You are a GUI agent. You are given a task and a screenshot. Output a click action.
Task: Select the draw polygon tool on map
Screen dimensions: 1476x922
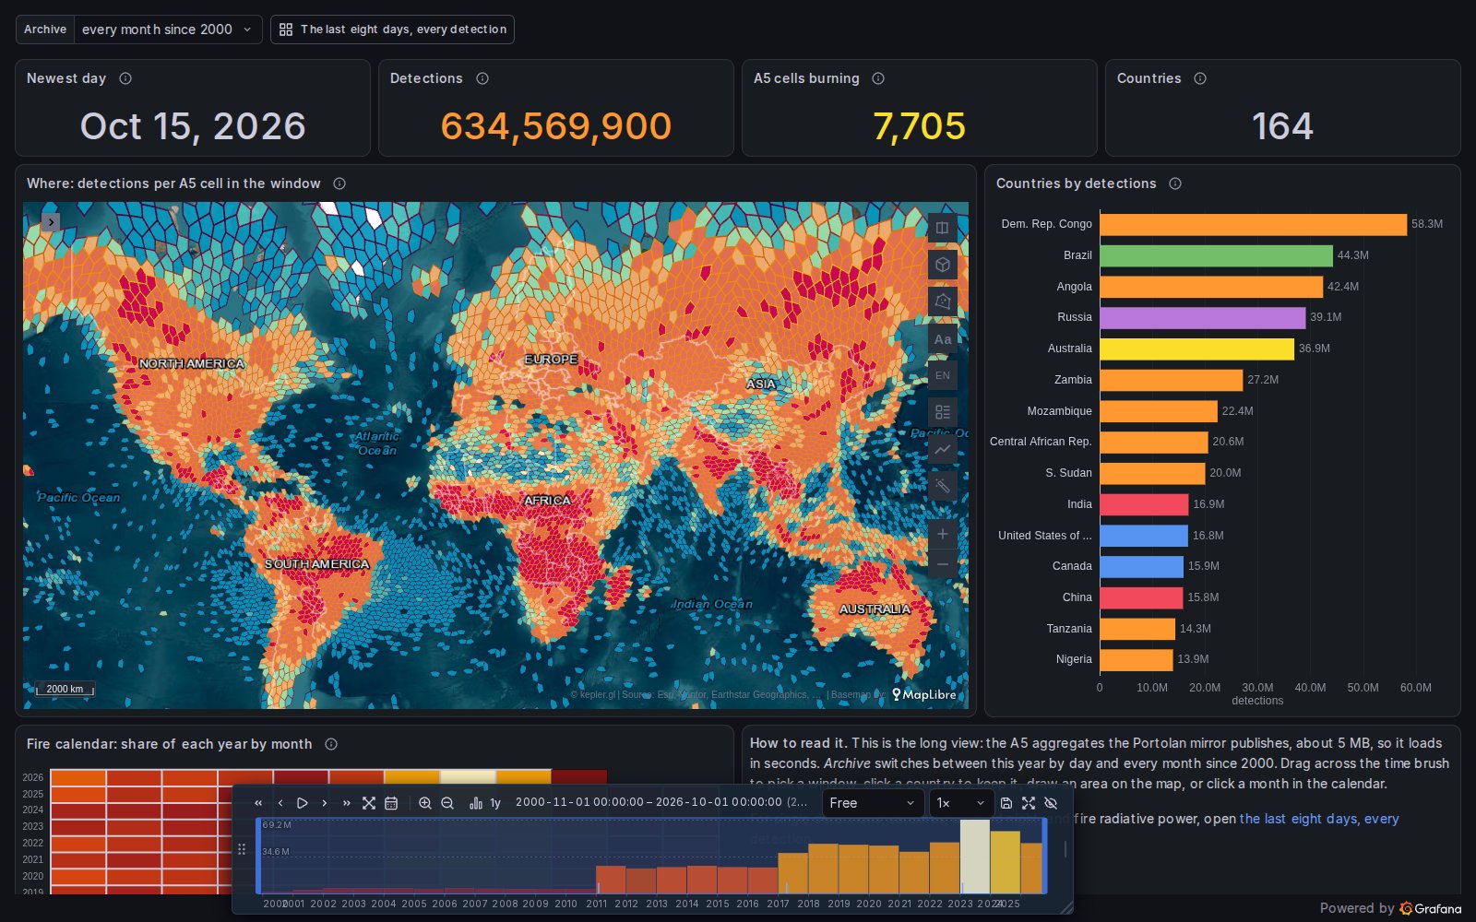tap(942, 301)
